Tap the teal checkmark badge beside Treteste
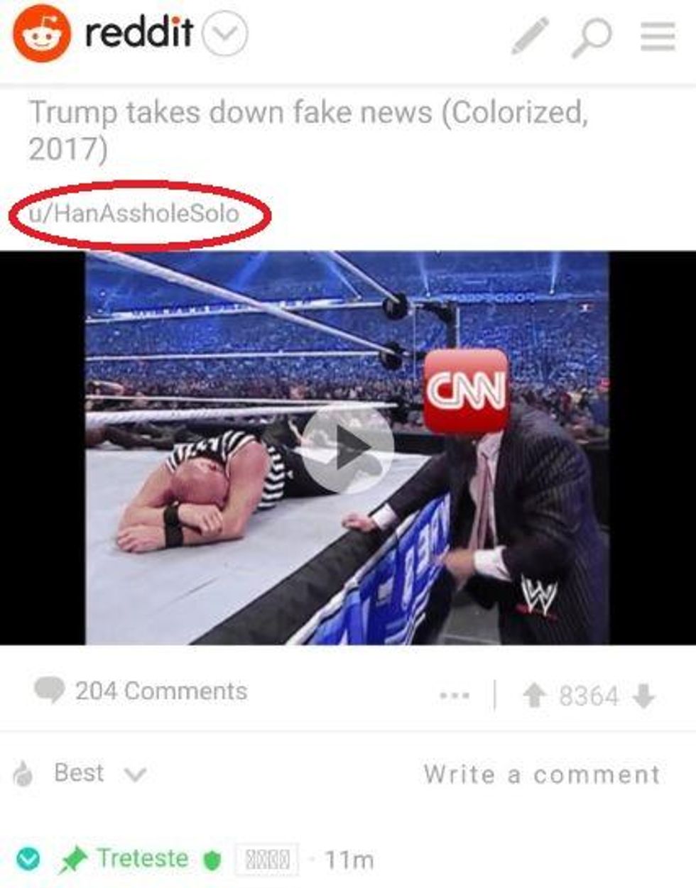The height and width of the screenshot is (888, 696). pyautogui.click(x=28, y=860)
